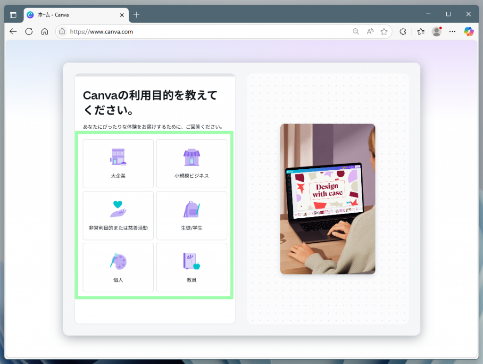Click the zoom-out magnifier in the address bar
This screenshot has height=364, width=483.
[356, 32]
